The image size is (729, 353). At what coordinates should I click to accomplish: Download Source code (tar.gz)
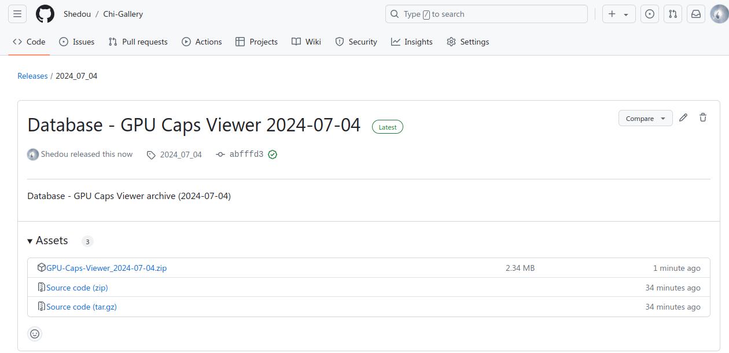coord(82,307)
